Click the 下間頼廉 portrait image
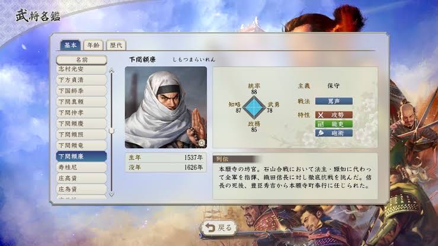 pos(166,107)
